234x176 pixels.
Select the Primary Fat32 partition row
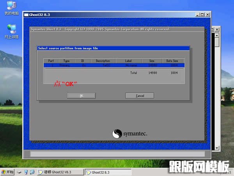tap(114, 65)
